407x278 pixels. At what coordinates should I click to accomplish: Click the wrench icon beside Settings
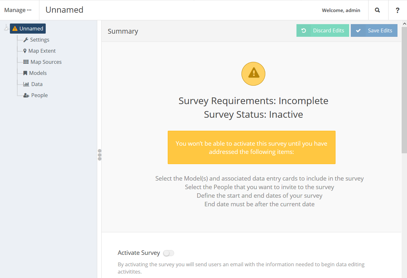[26, 40]
